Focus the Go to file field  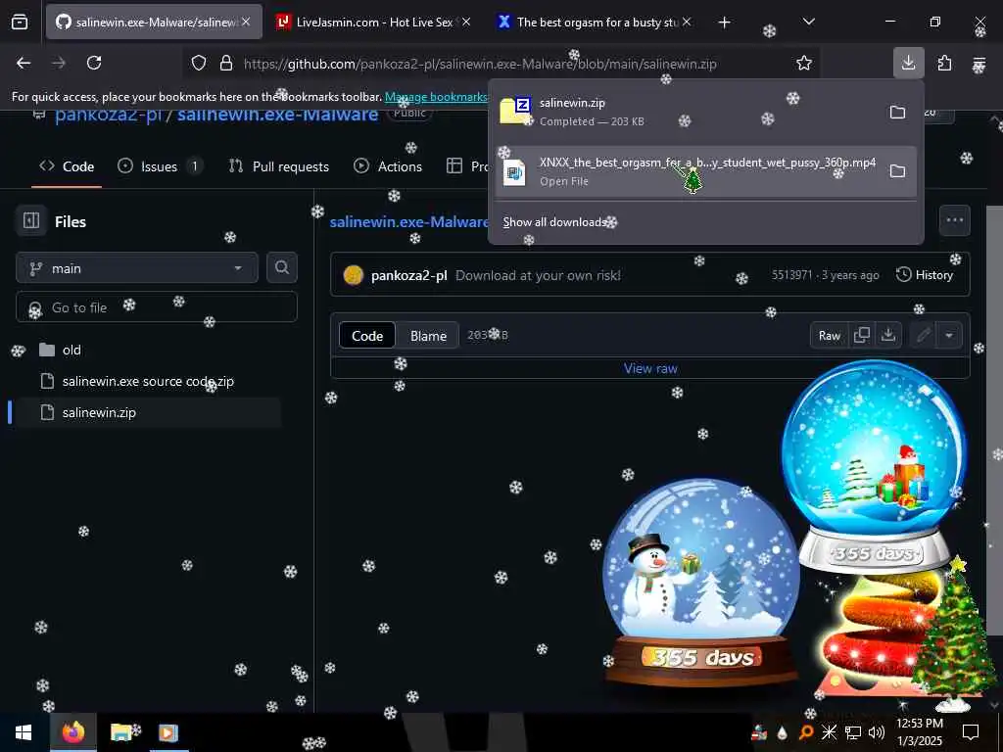tap(157, 306)
